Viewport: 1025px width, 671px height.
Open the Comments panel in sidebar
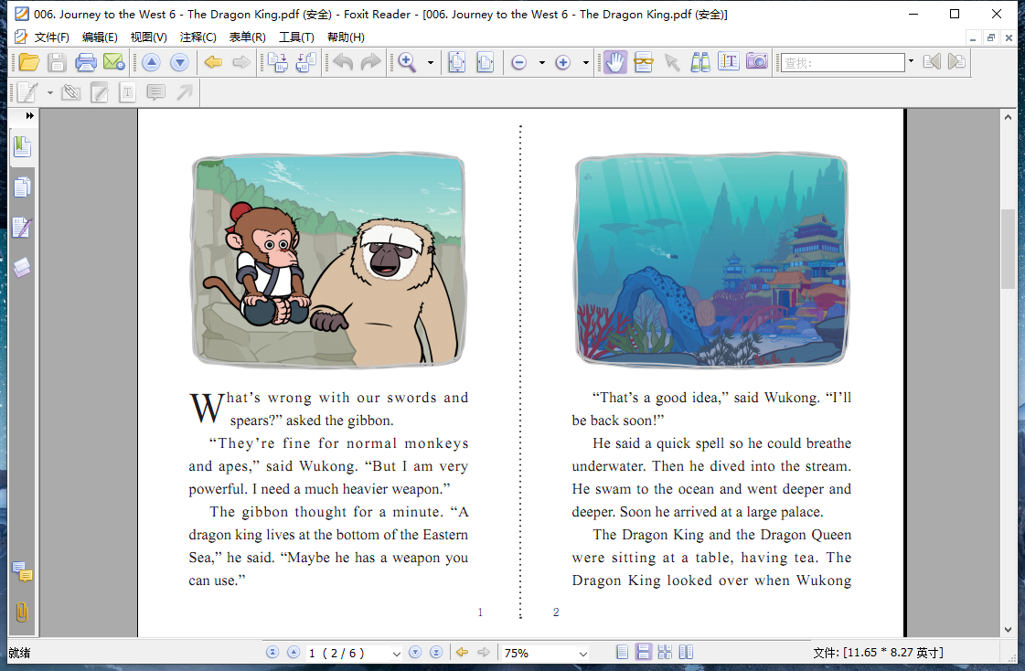point(22,573)
